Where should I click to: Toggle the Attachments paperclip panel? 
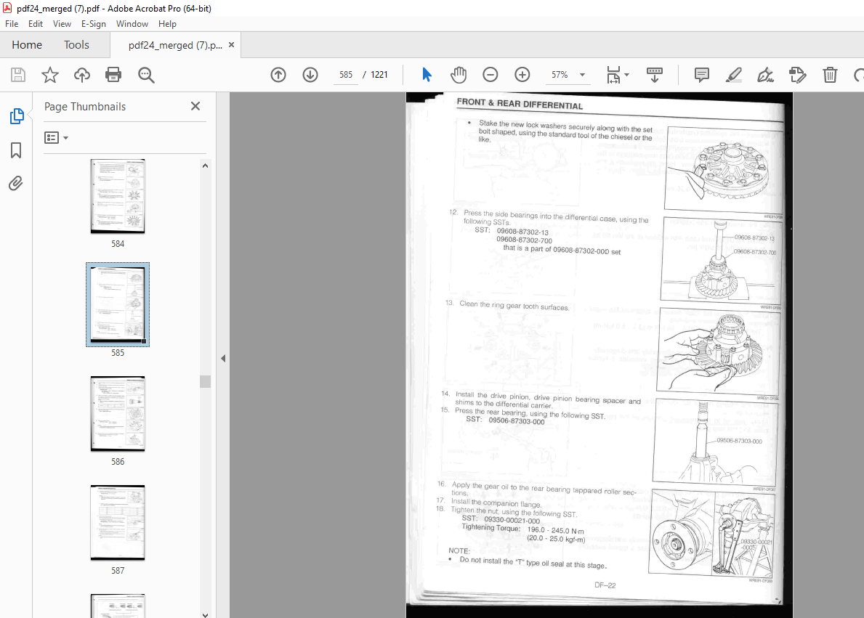[x=16, y=184]
